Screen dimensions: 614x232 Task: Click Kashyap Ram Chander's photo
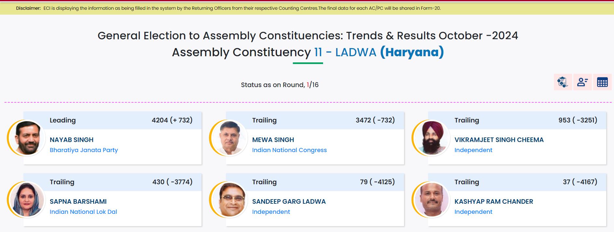coord(432,200)
